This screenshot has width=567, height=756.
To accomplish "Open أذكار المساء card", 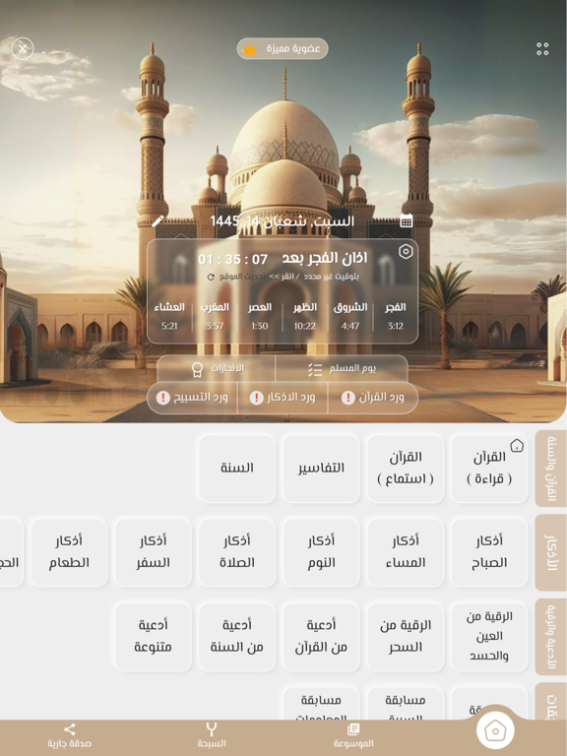I will (x=406, y=552).
